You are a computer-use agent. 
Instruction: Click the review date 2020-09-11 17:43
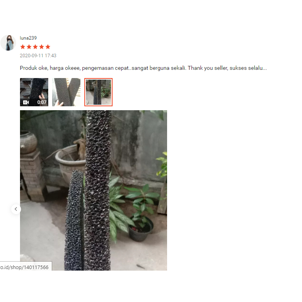38,56
